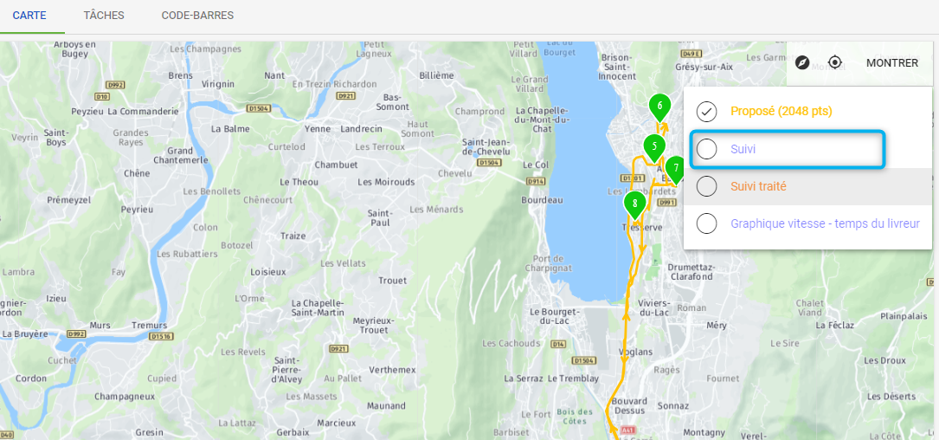The height and width of the screenshot is (440, 939).
Task: Click the D914 road badge near Le Col
Action: pyautogui.click(x=535, y=180)
